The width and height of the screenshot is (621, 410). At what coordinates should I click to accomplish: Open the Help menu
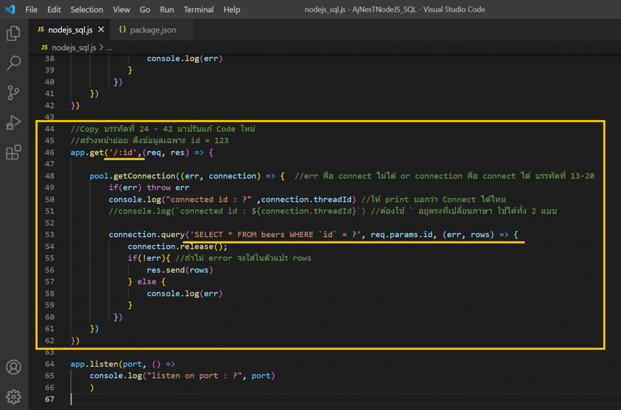coord(232,10)
